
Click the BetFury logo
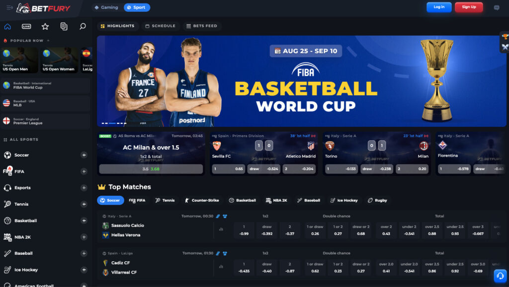point(43,8)
